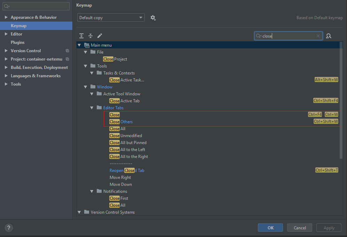Viewport: 347px width, 237px height.
Task: Click the Find Actions by Shortcut icon
Action: 329,36
